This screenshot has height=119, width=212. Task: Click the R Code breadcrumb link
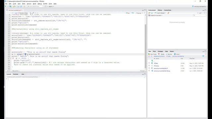pos(168,56)
